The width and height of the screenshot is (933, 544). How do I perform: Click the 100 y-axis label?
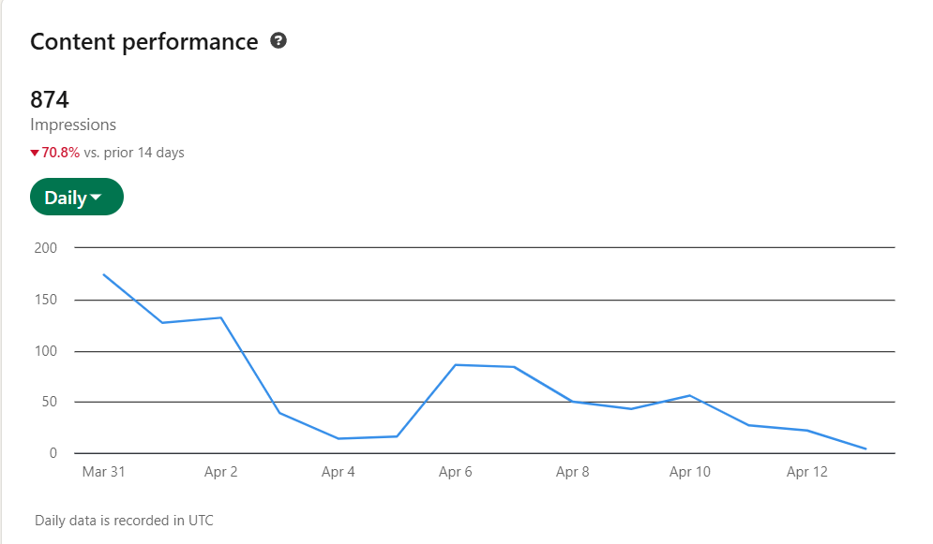point(45,352)
